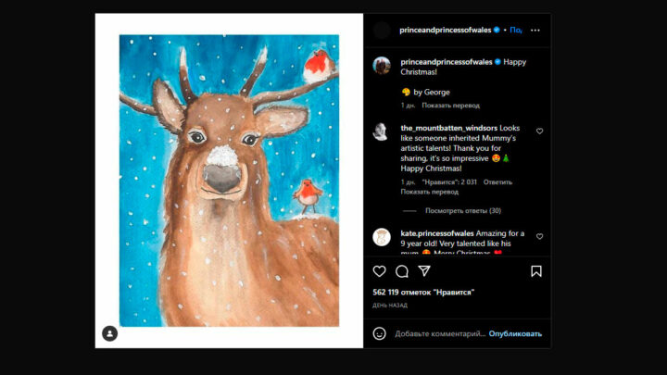Open the three-dot more options menu
667x375 pixels.
pos(535,31)
